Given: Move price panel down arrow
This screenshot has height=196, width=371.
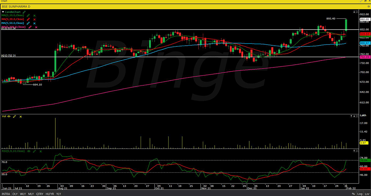Looking at the screenshot, I should tap(354, 11).
